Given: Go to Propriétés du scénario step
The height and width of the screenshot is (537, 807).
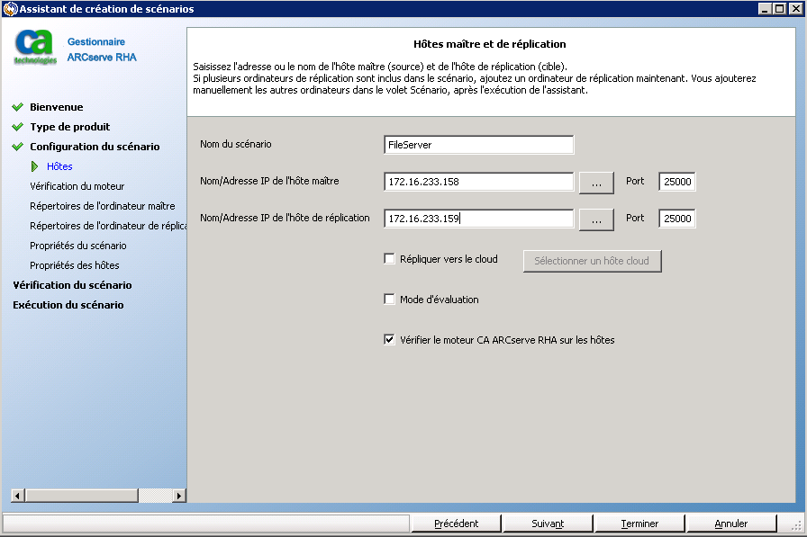Looking at the screenshot, I should (x=77, y=246).
